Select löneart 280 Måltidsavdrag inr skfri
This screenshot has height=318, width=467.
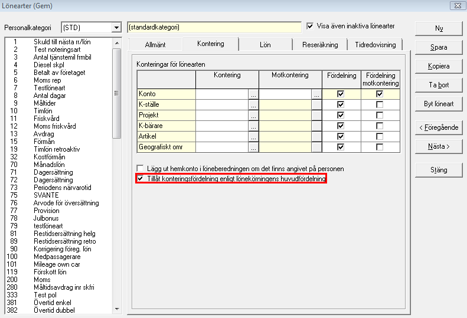coord(59,287)
